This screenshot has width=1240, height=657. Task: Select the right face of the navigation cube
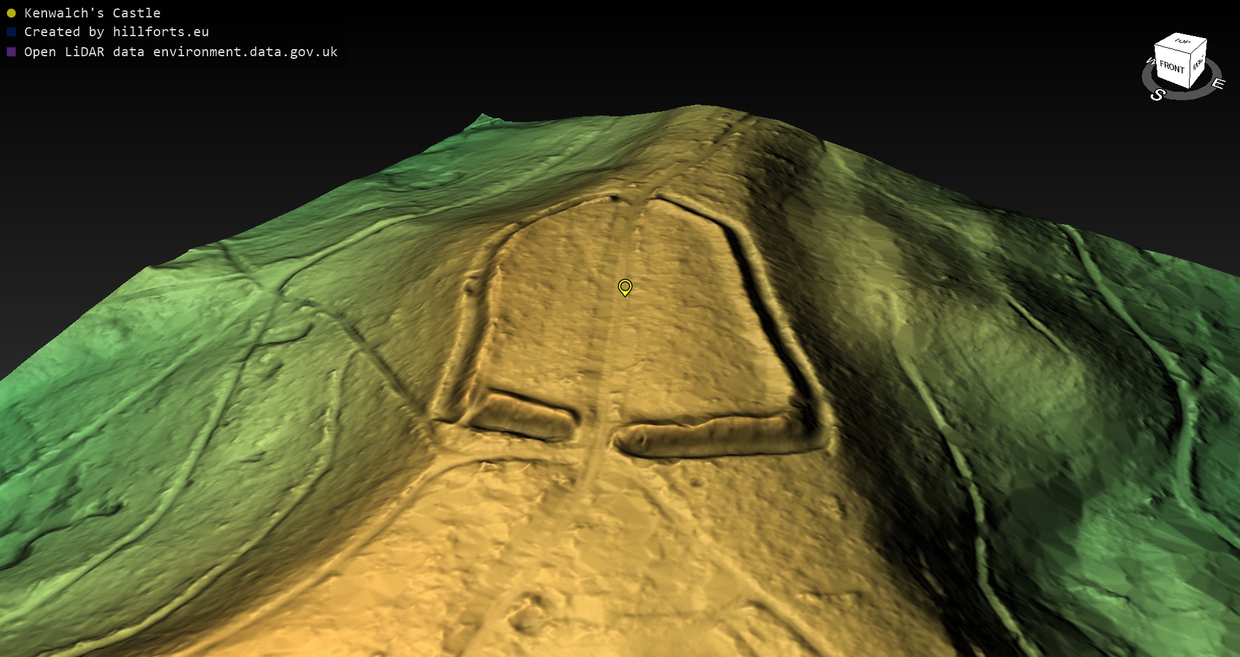pos(1198,64)
